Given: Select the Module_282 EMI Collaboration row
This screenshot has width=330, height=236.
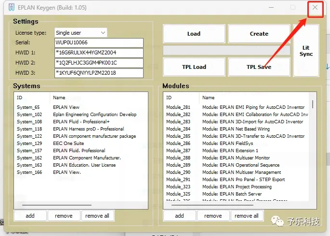Looking at the screenshot, I should coord(236,115).
